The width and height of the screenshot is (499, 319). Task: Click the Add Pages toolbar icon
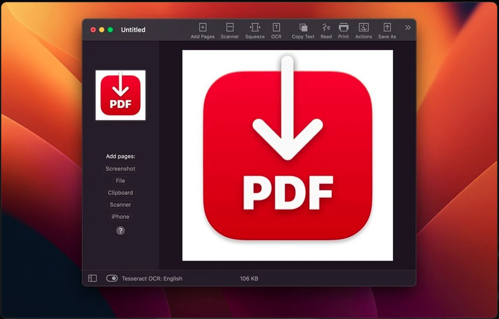coord(203,27)
